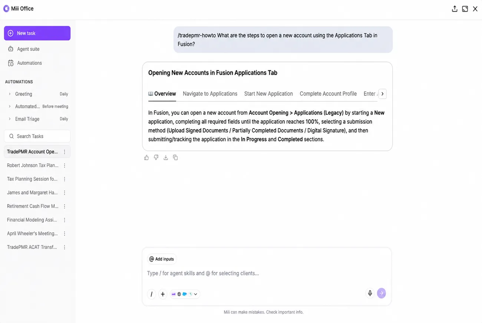Viewport: 482px width, 323px height.
Task: Click the Daily label next to Email Triage
Action: point(64,119)
